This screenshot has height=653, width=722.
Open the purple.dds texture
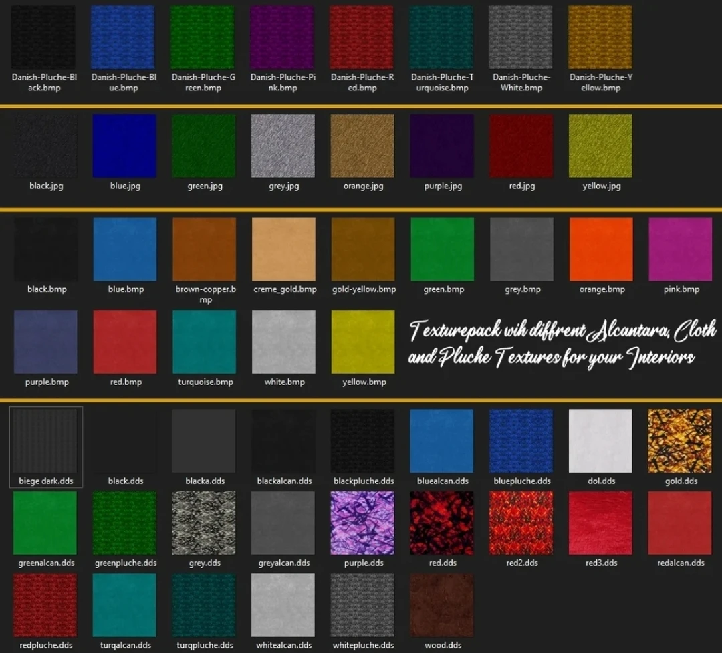click(x=362, y=523)
